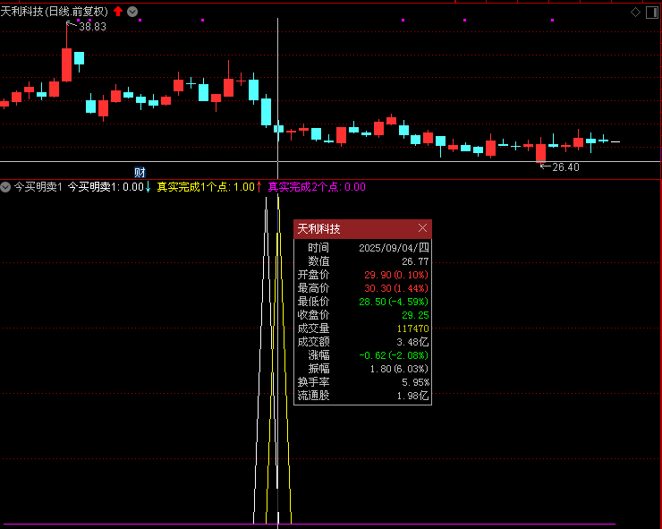The width and height of the screenshot is (662, 529).
Task: Expand the 今买明卖1 indicator dropdown circle
Action: tap(5, 187)
